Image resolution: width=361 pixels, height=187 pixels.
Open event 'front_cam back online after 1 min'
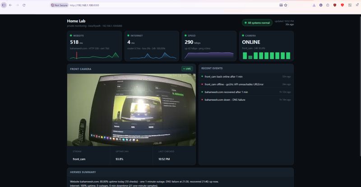(246, 76)
